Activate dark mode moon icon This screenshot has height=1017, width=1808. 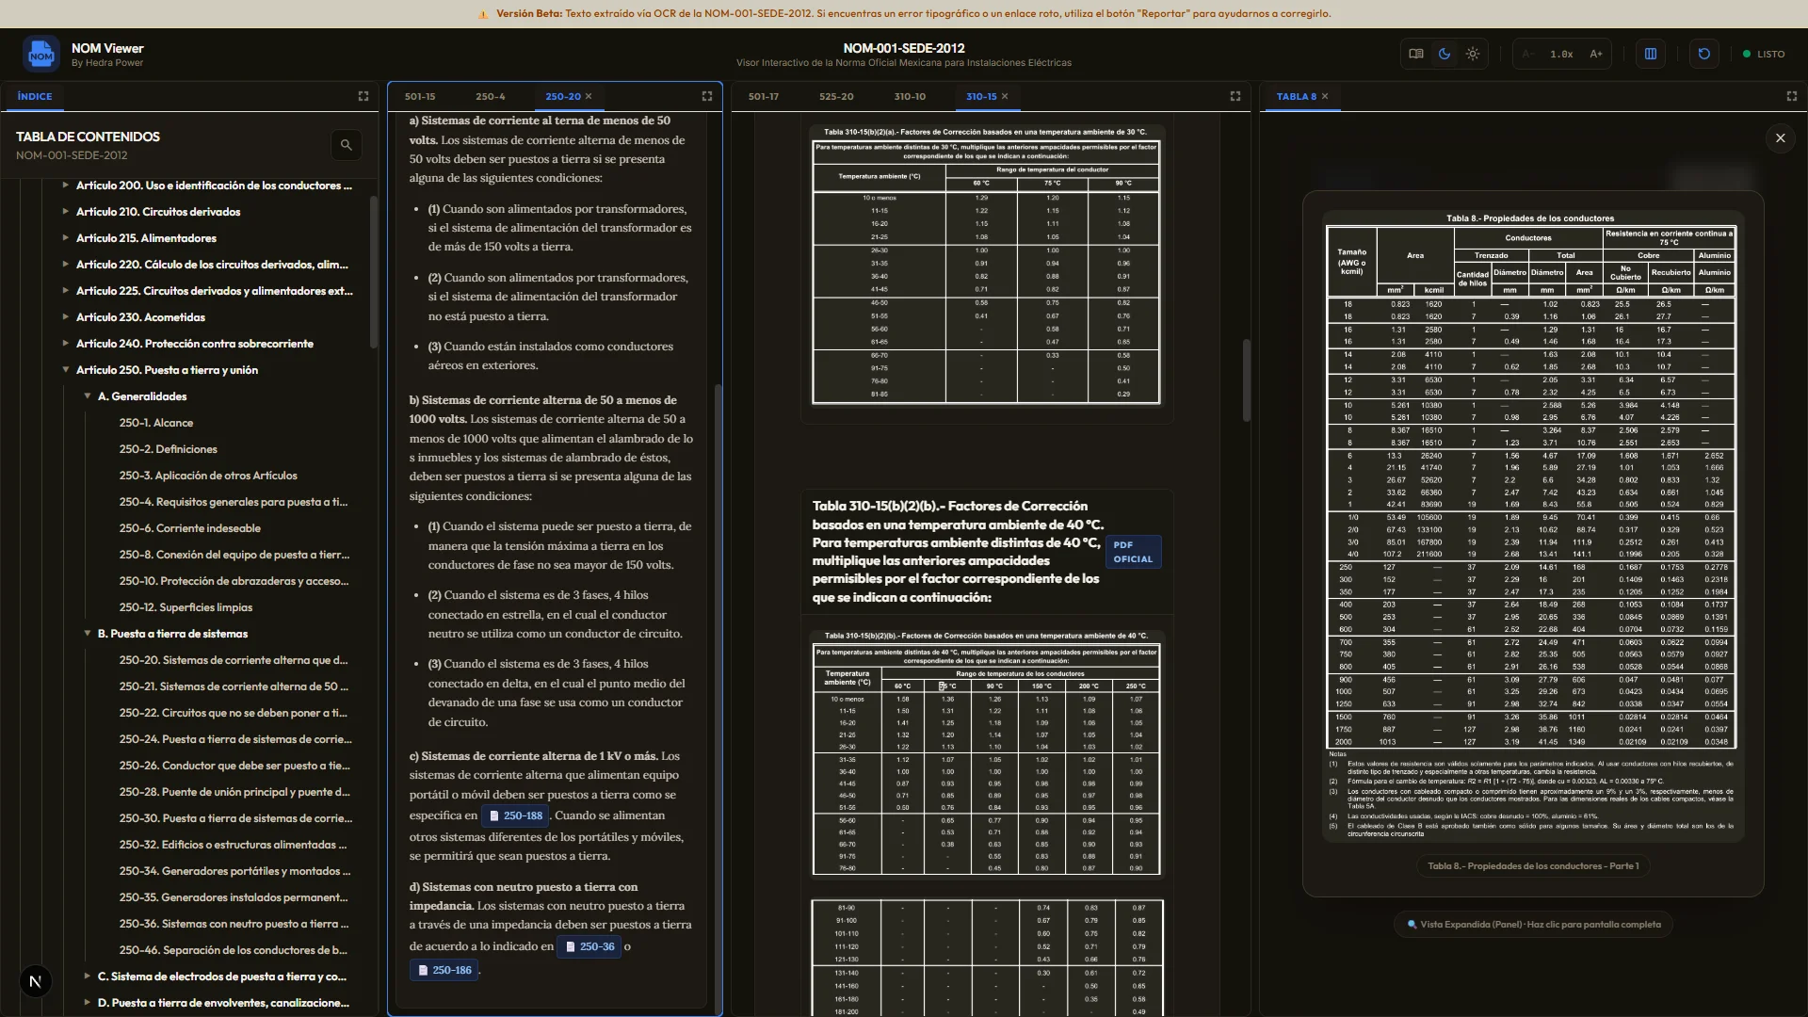pos(1445,54)
